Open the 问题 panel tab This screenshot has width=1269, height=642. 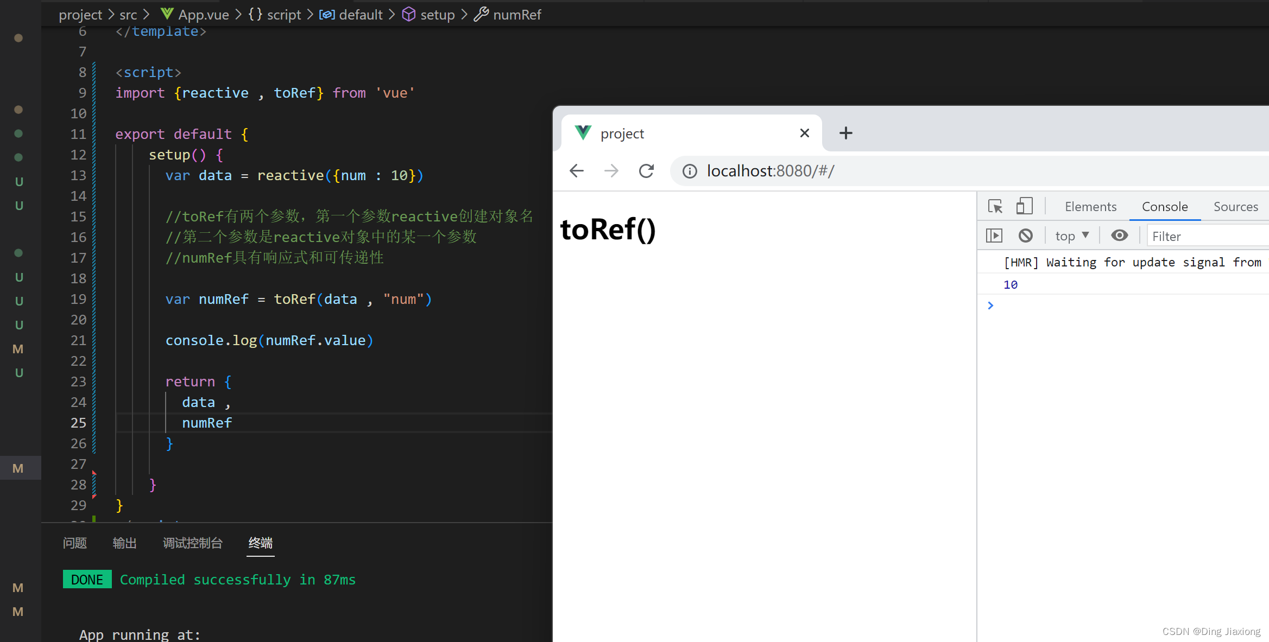(x=75, y=543)
